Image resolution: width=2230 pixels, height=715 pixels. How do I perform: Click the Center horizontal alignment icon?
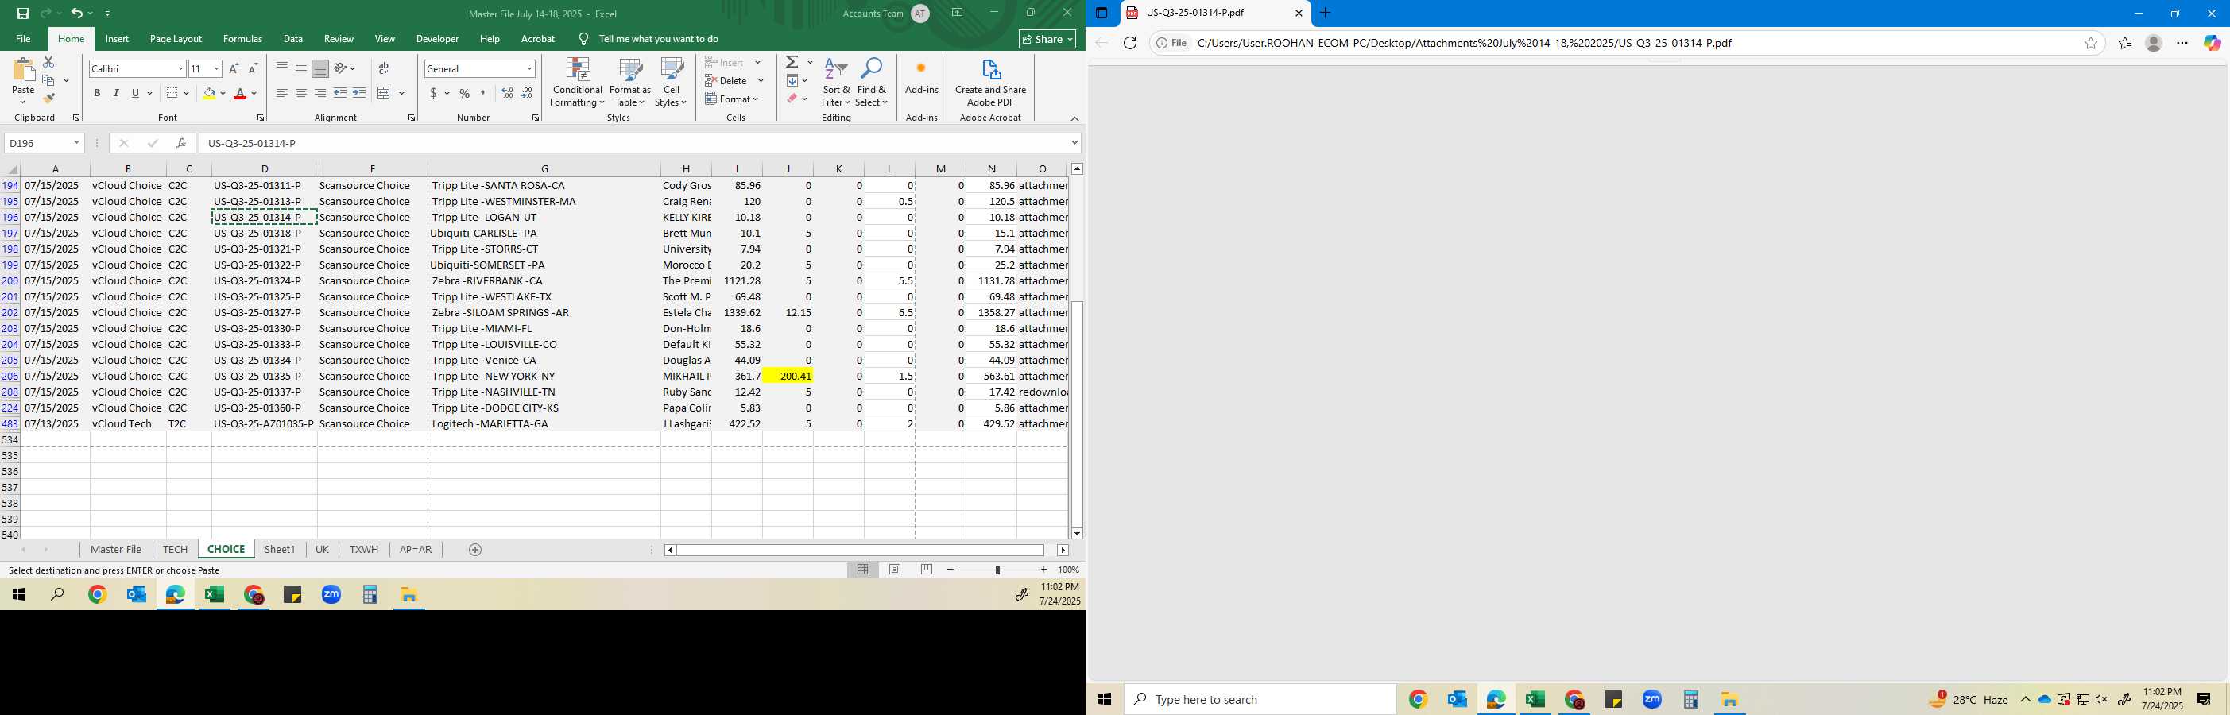300,93
